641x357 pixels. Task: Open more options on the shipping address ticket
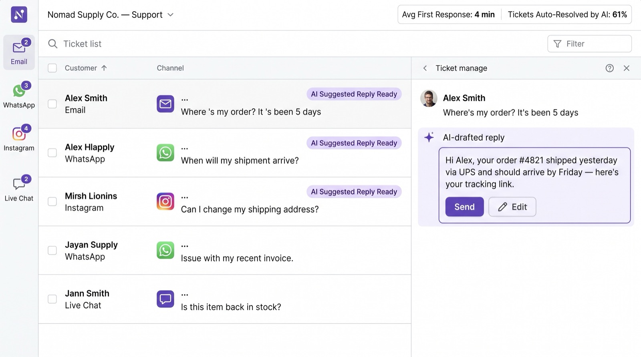[x=185, y=197]
